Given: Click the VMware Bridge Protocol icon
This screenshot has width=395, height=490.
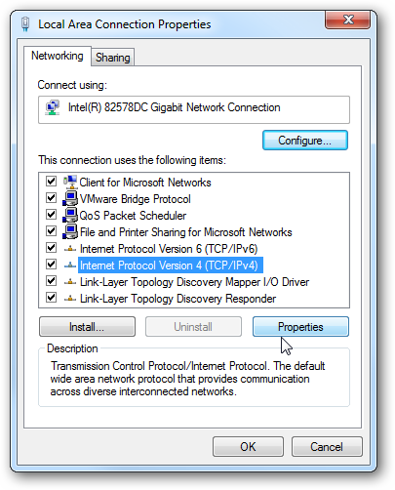Looking at the screenshot, I should pyautogui.click(x=70, y=198).
